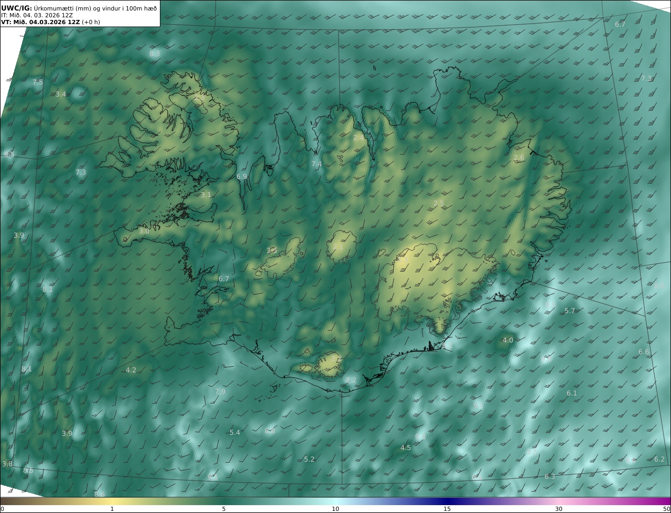This screenshot has width=671, height=513.
Task: Click the 7.4 value label
Action: (317, 164)
